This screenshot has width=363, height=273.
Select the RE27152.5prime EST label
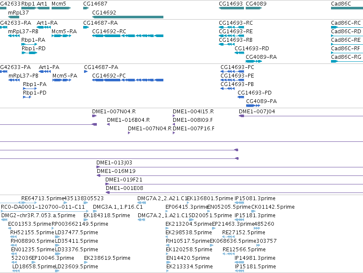pos(244,233)
